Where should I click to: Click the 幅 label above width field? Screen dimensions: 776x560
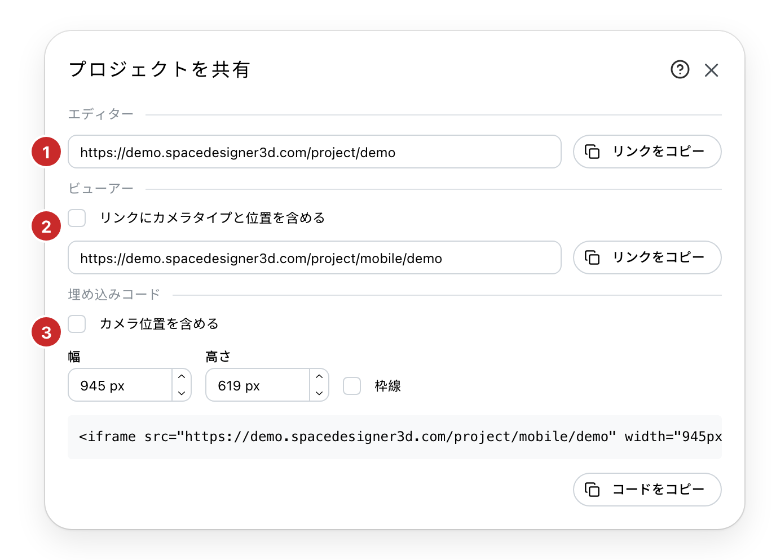[x=74, y=357]
